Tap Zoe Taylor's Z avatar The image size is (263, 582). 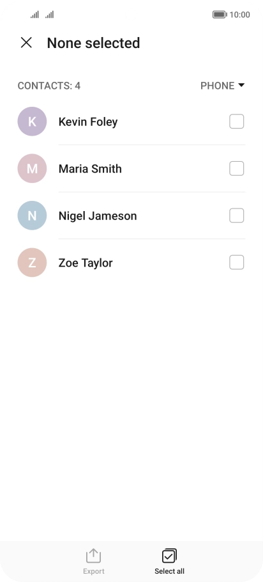pyautogui.click(x=32, y=262)
